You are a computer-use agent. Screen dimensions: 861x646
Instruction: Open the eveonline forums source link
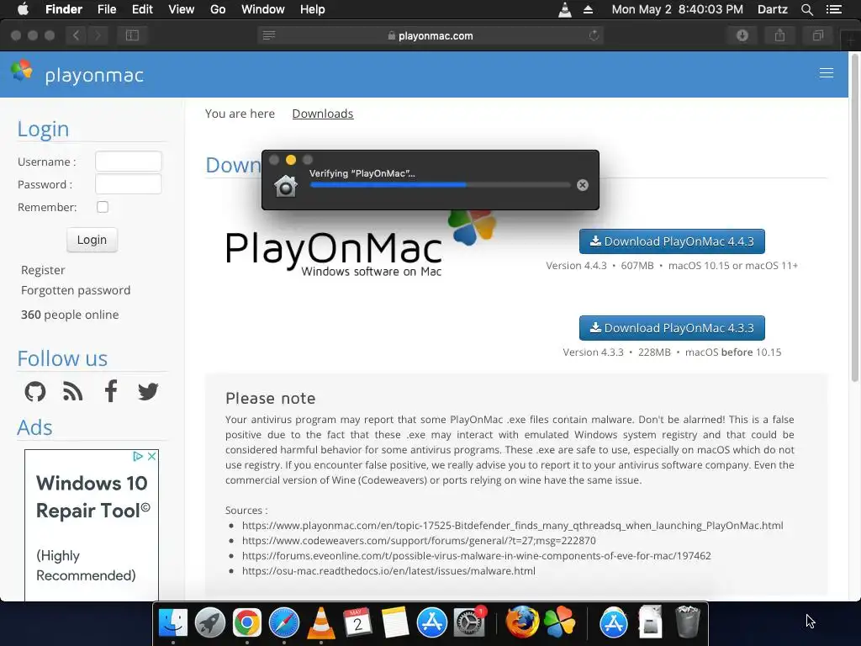coord(476,555)
